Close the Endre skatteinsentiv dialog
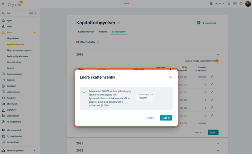Screen dimensions: 252x154 170,77
